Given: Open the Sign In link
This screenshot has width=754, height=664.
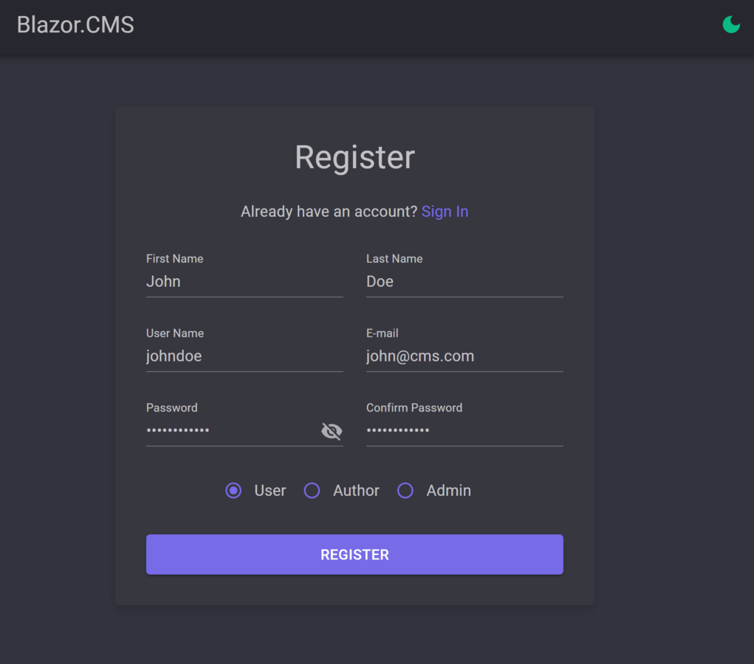Looking at the screenshot, I should pos(445,212).
